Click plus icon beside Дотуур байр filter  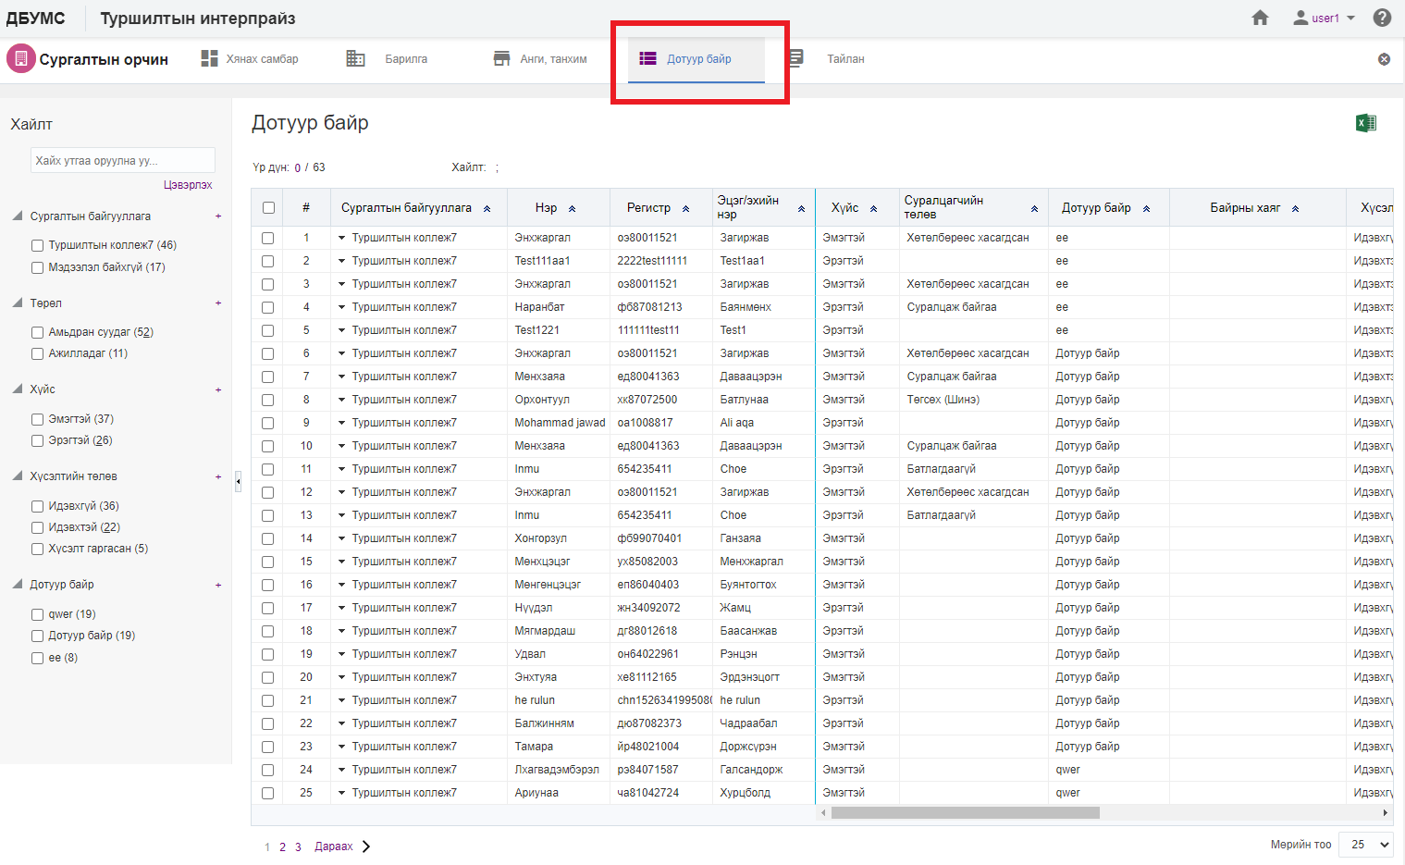coord(218,586)
